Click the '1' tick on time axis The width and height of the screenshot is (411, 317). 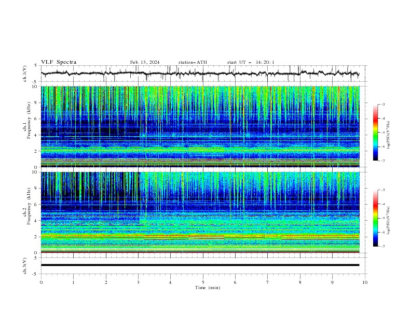point(73,282)
